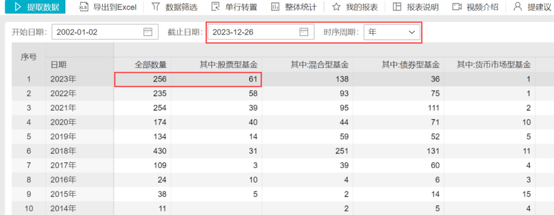Click the 视频介绍 camera icon
554x215 pixels.
[457, 7]
